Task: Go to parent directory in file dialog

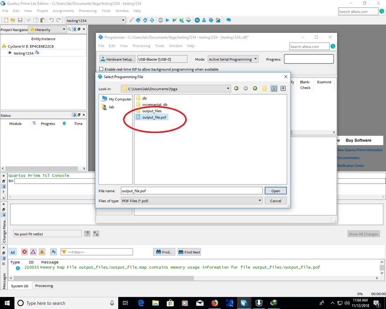Action: click(255, 89)
